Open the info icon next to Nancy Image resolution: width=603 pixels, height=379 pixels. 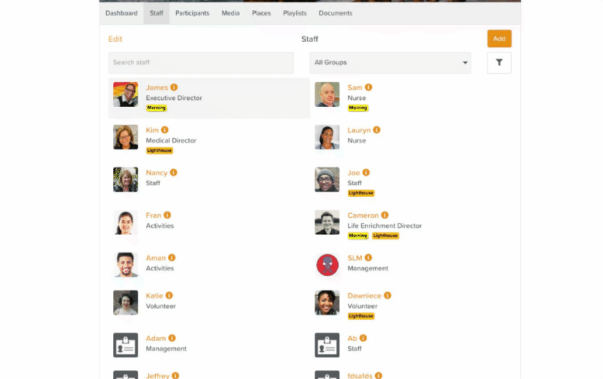tap(173, 173)
